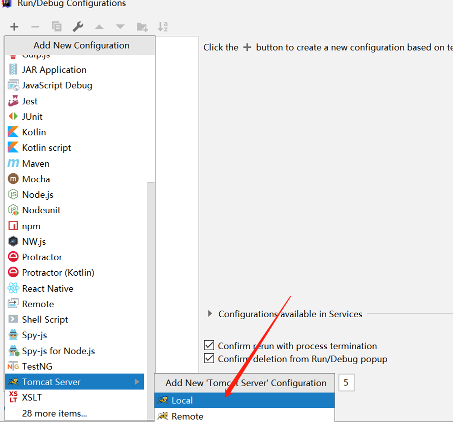Click the input field showing 5
Screen dimensions: 453x422
[x=346, y=383]
